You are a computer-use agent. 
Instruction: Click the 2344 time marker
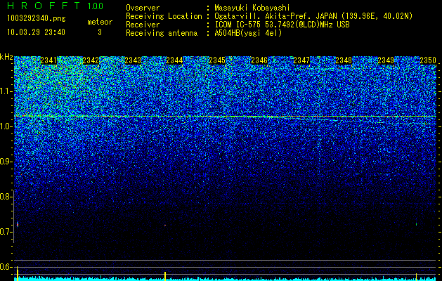(174, 60)
